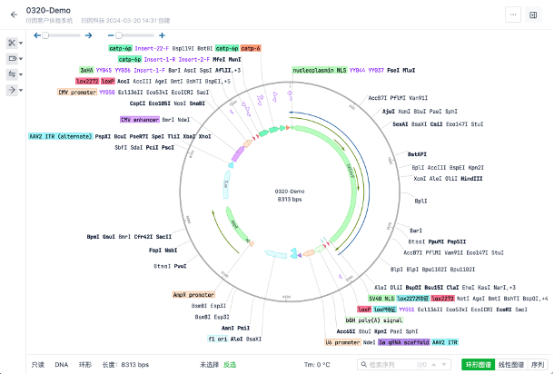Image resolution: width=554 pixels, height=374 pixels.
Task: Expand dropdown beside the right-arrow tool
Action: (x=21, y=91)
